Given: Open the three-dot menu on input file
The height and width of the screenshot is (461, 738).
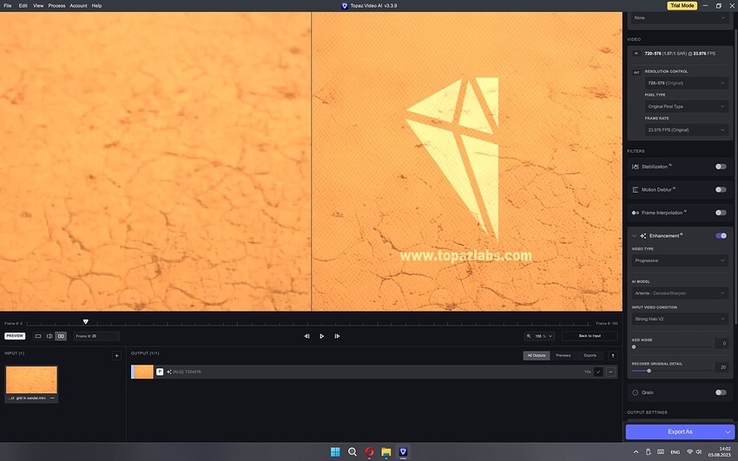Looking at the screenshot, I should point(52,398).
